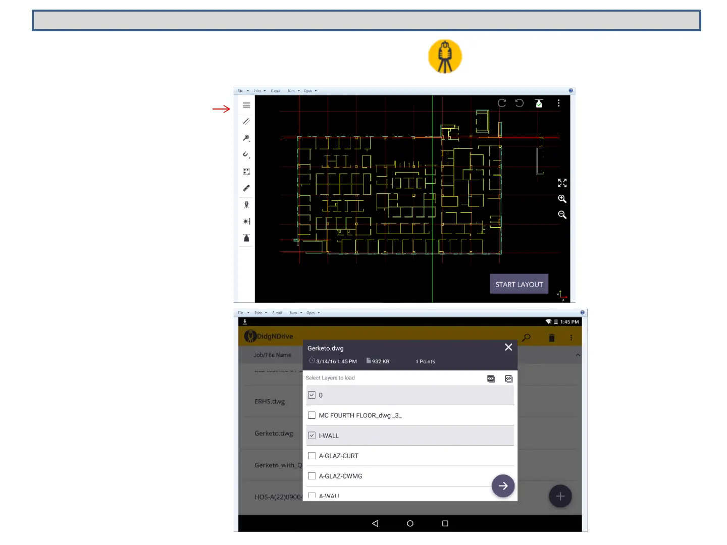This screenshot has height=545, width=727.
Task: Click the Android recent apps square button
Action: point(445,523)
